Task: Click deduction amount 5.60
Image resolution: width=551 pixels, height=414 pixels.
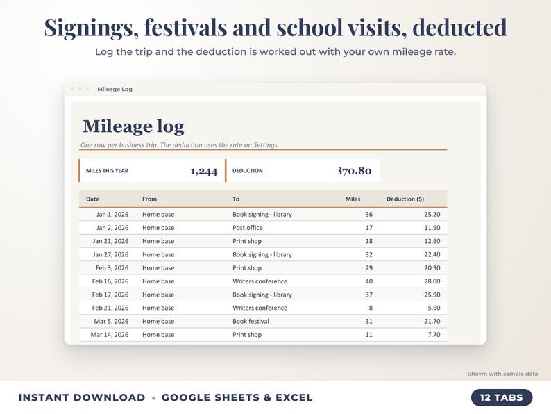Action: [x=434, y=308]
